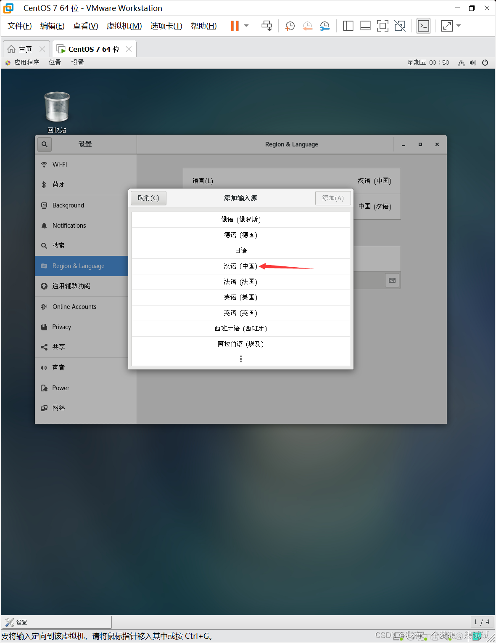496x643 pixels.
Task: Toggle the thumbnail bar layout icon
Action: coord(365,26)
